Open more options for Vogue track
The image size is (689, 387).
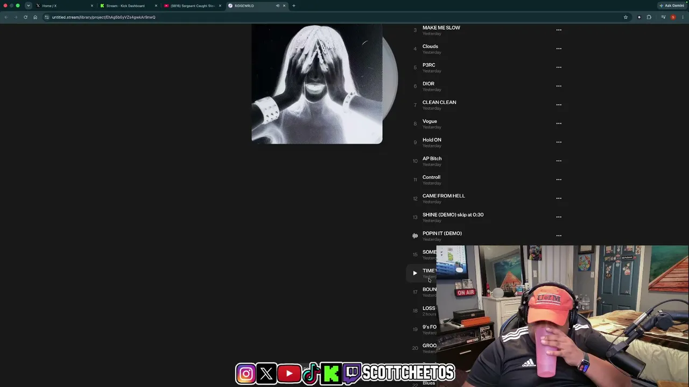pos(559,124)
